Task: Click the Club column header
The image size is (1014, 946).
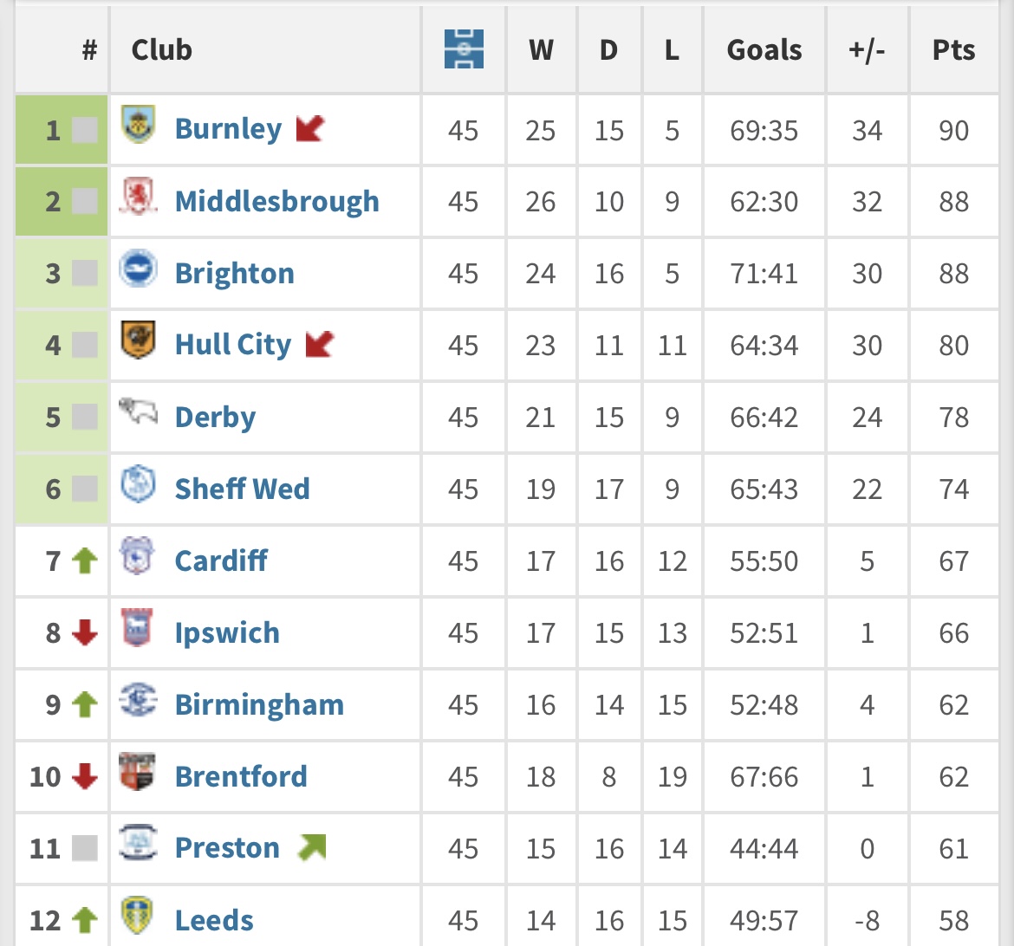Action: (161, 50)
